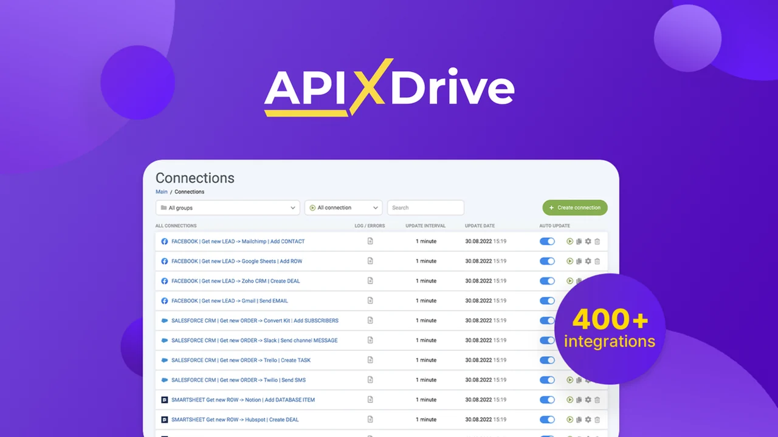The image size is (778, 437).
Task: Run the Facebook to Mailchimp connection manually
Action: click(x=570, y=241)
